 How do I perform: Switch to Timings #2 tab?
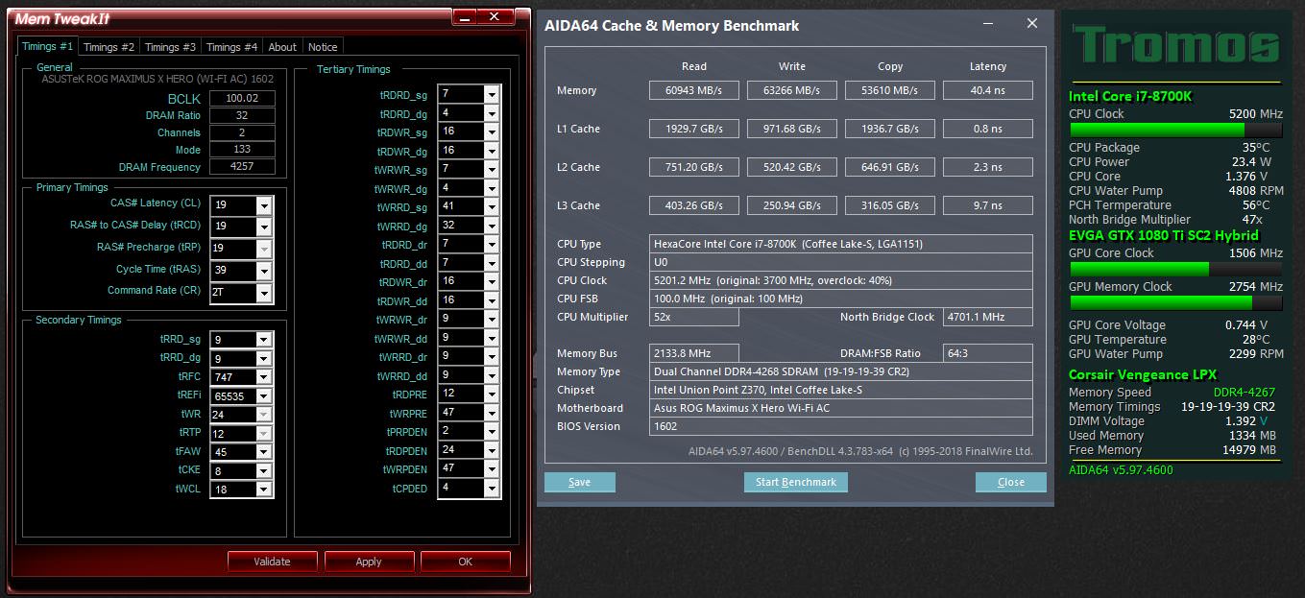(109, 46)
